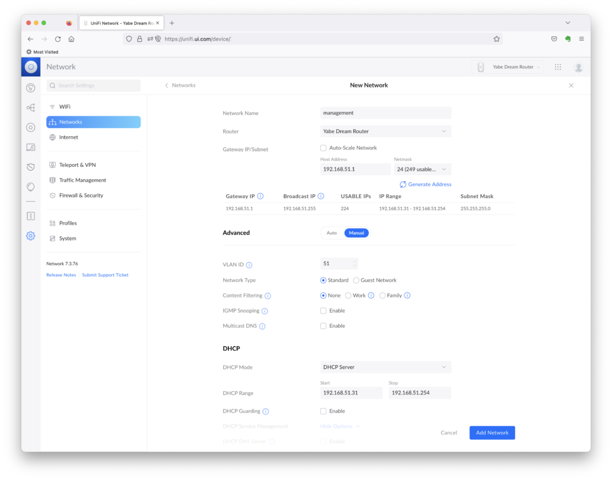
Task: Enable Auto-Scale Network checkbox
Action: coord(323,148)
